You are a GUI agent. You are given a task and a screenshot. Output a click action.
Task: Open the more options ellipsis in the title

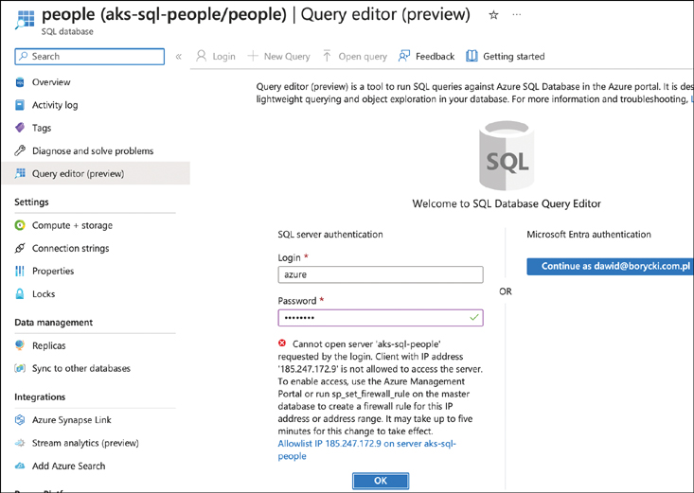click(516, 15)
